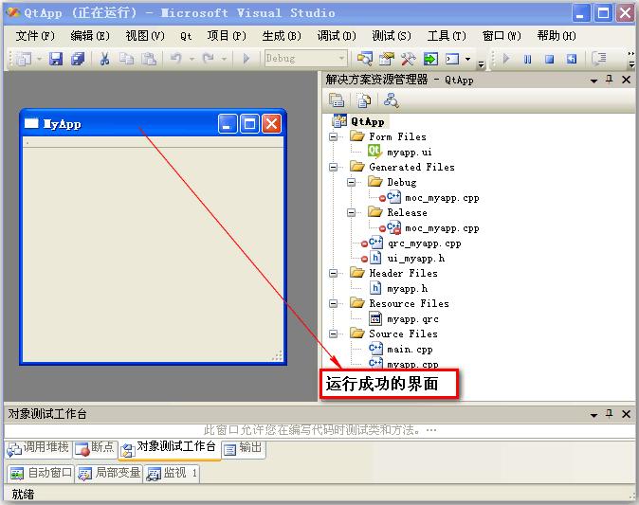Switch to the 输出 tab
This screenshot has height=505, width=639.
244,448
